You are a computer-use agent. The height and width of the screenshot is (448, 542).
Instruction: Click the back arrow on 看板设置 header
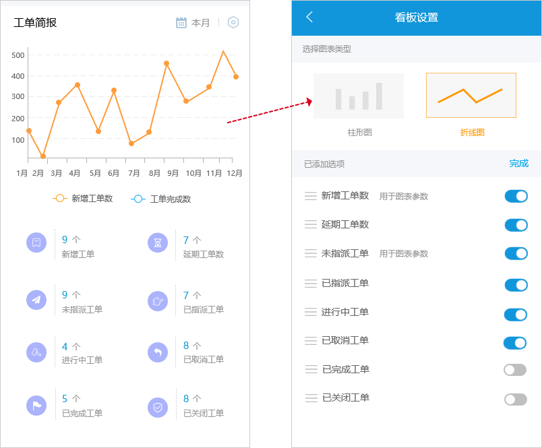pyautogui.click(x=309, y=18)
